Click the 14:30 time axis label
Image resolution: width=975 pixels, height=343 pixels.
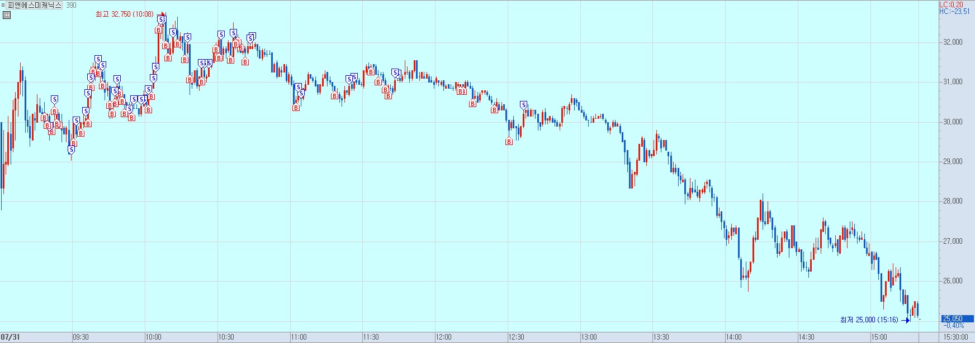[x=806, y=337]
